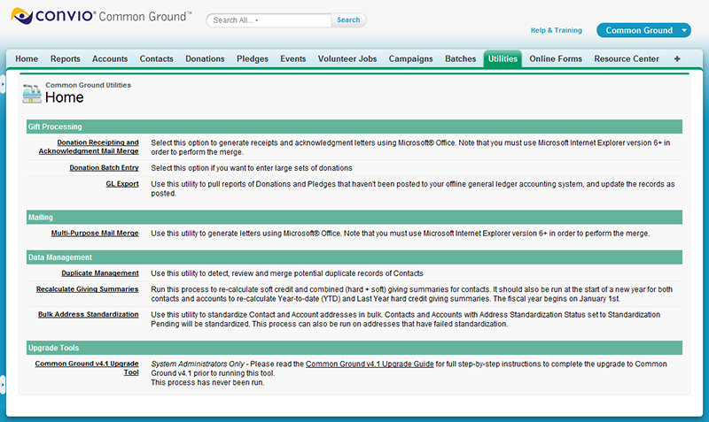This screenshot has width=709, height=422.
Task: Click inside the Search All input field
Action: coord(269,20)
